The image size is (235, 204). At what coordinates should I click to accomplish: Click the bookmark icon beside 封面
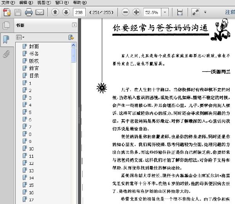click(25, 47)
